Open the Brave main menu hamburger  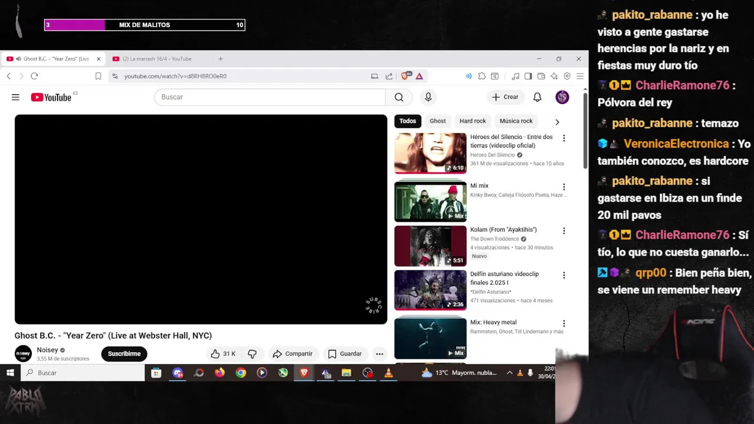pos(580,76)
